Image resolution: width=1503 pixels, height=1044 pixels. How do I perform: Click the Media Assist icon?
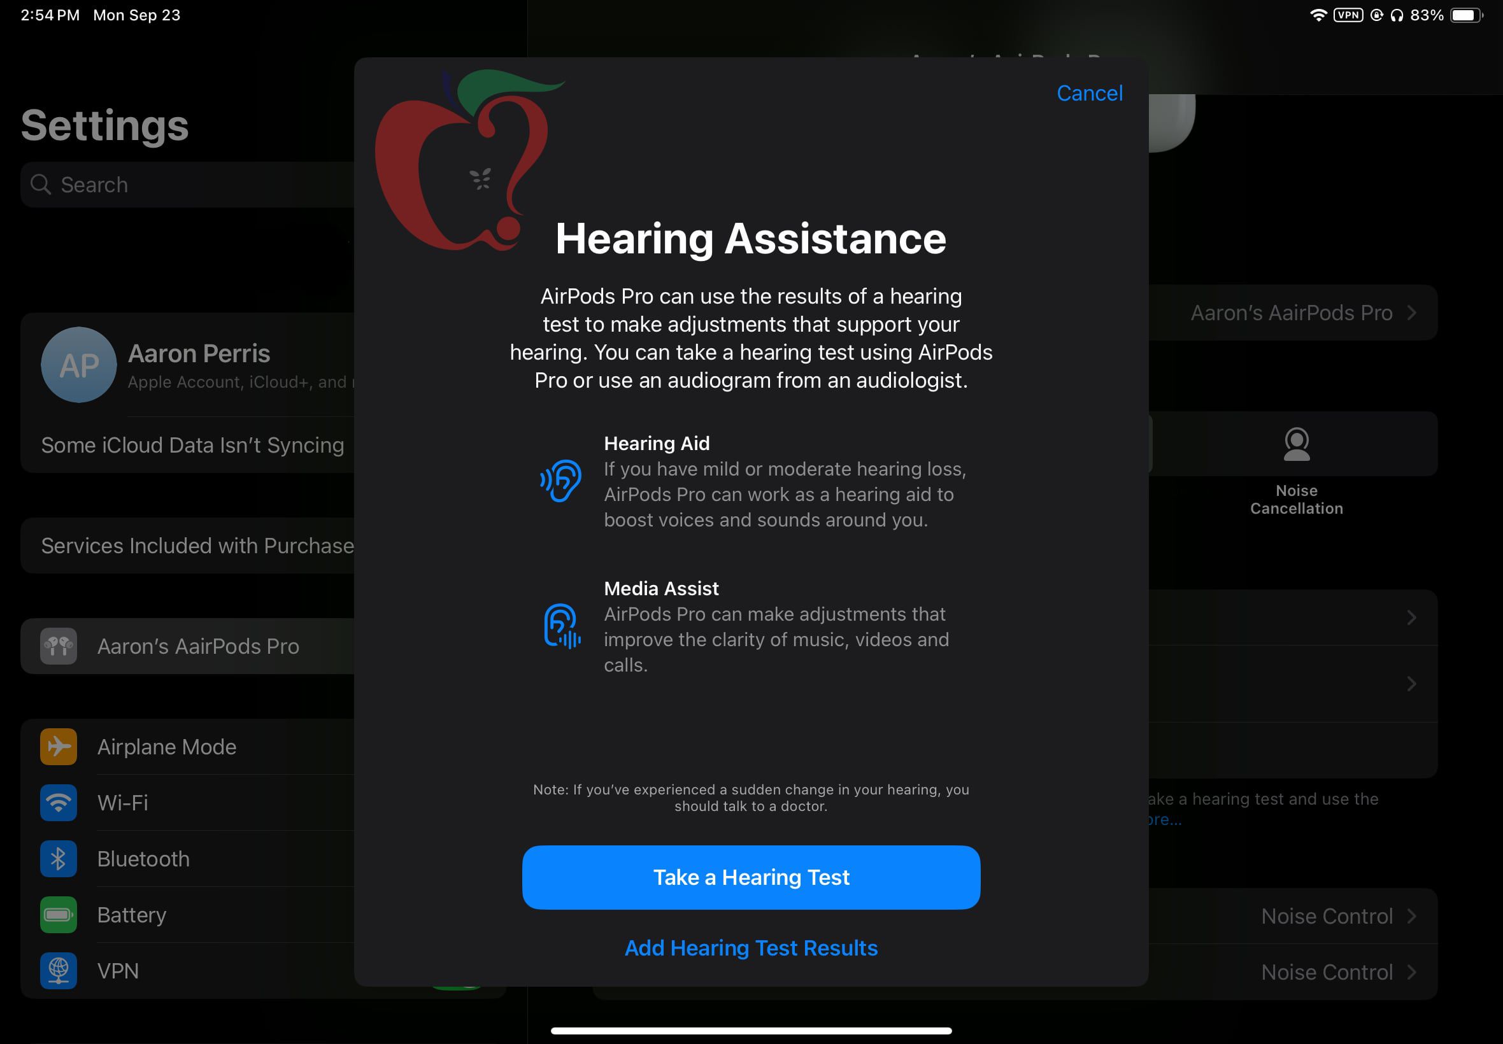tap(564, 623)
